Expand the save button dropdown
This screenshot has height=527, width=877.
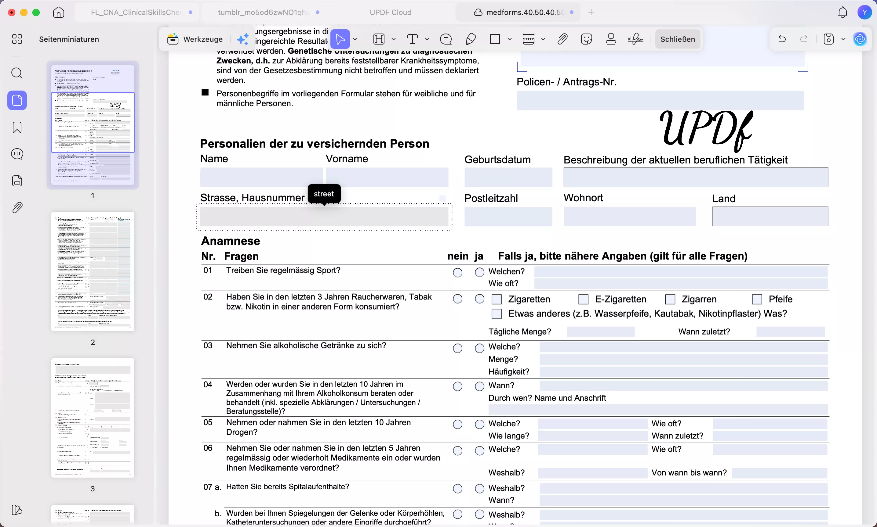843,39
